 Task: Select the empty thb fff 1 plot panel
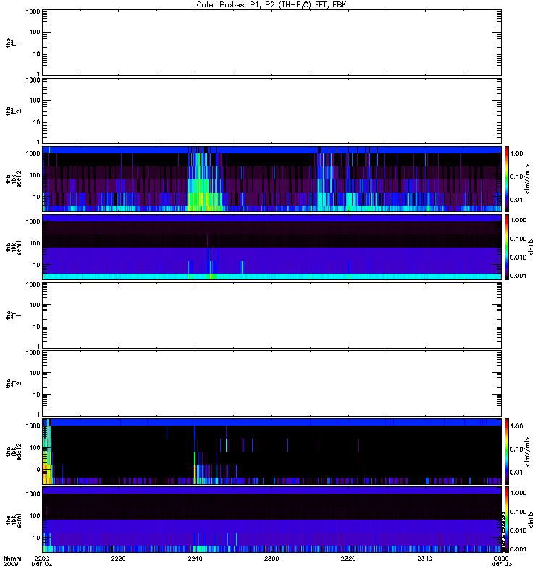[271, 43]
